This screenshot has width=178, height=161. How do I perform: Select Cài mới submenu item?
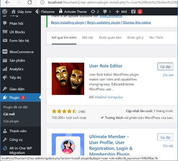click(9, 114)
